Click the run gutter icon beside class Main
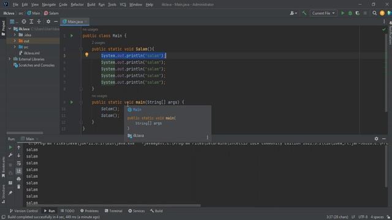Image resolution: width=392 pixels, height=220 pixels. pyautogui.click(x=72, y=36)
